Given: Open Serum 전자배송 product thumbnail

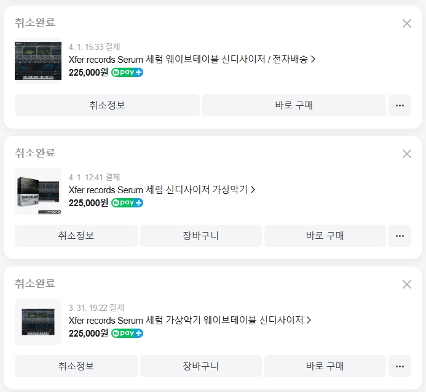Looking at the screenshot, I should click(x=38, y=61).
